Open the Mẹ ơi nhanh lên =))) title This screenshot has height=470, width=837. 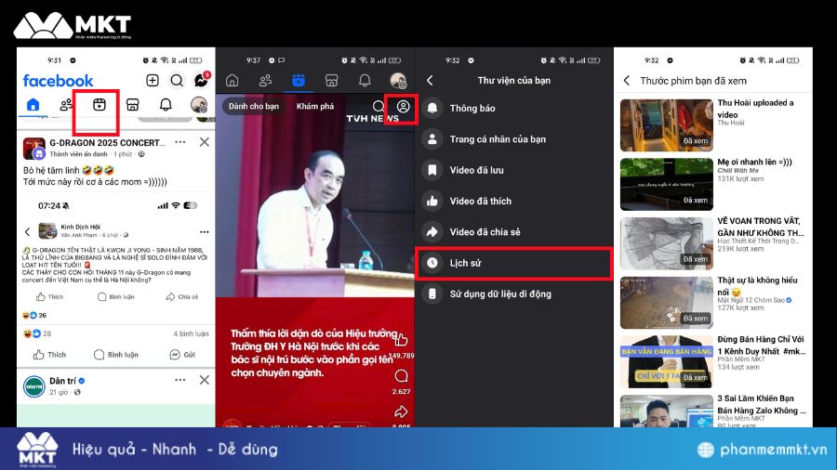(x=754, y=162)
